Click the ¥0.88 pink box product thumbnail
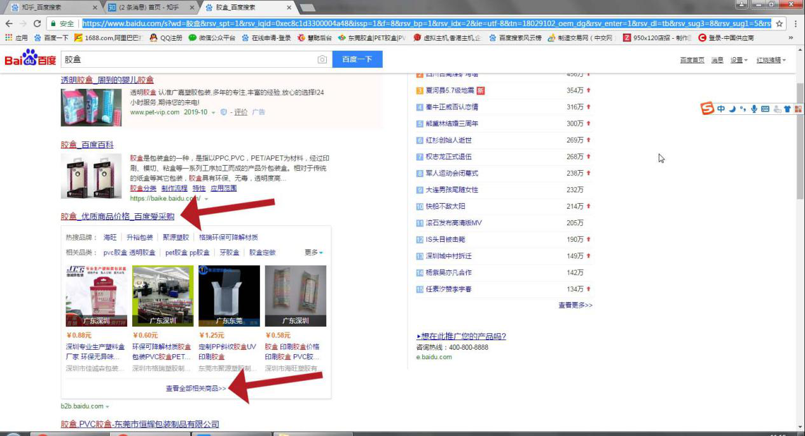The width and height of the screenshot is (805, 436). [96, 296]
